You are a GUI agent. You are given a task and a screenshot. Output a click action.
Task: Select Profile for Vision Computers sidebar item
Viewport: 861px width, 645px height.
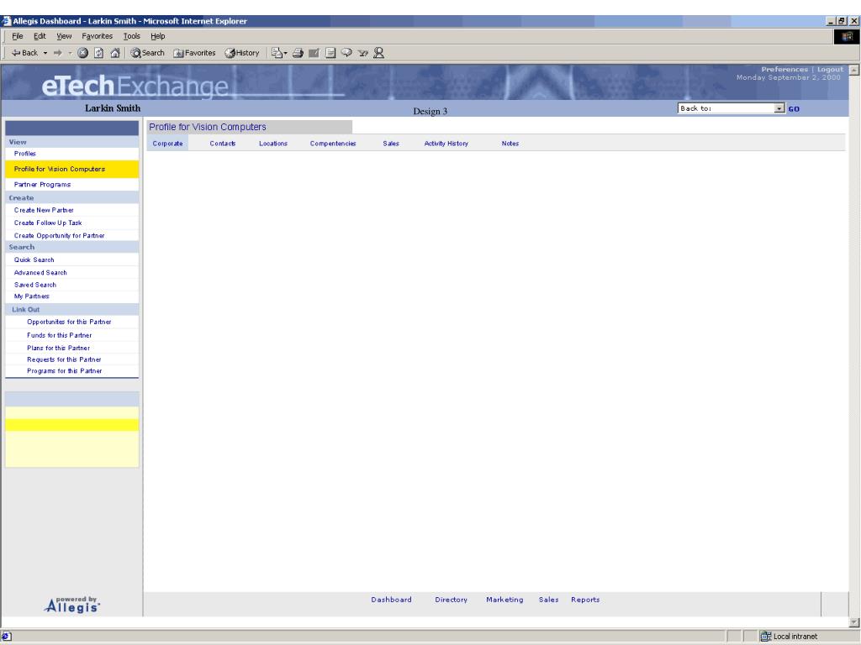click(72, 169)
